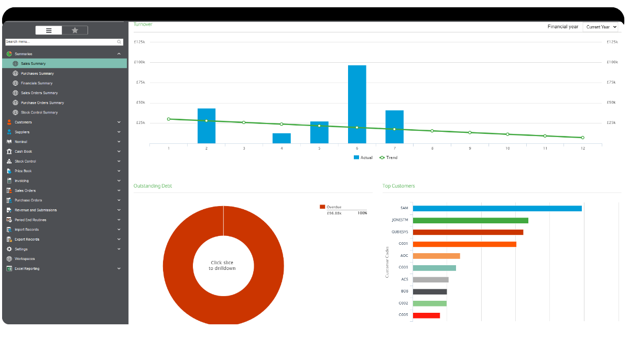Screen dimensions: 629x340
Task: Click the Purchase Orders Summary globe icon
Action: 16,103
